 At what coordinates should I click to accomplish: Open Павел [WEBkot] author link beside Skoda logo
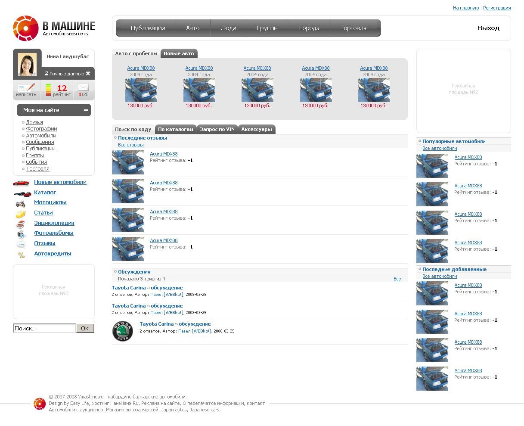(195, 331)
